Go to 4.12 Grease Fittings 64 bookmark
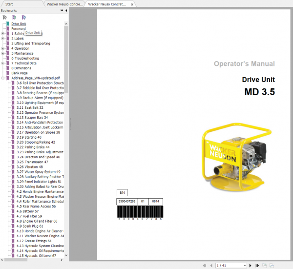This screenshot has width=293, height=269. (x=34, y=241)
